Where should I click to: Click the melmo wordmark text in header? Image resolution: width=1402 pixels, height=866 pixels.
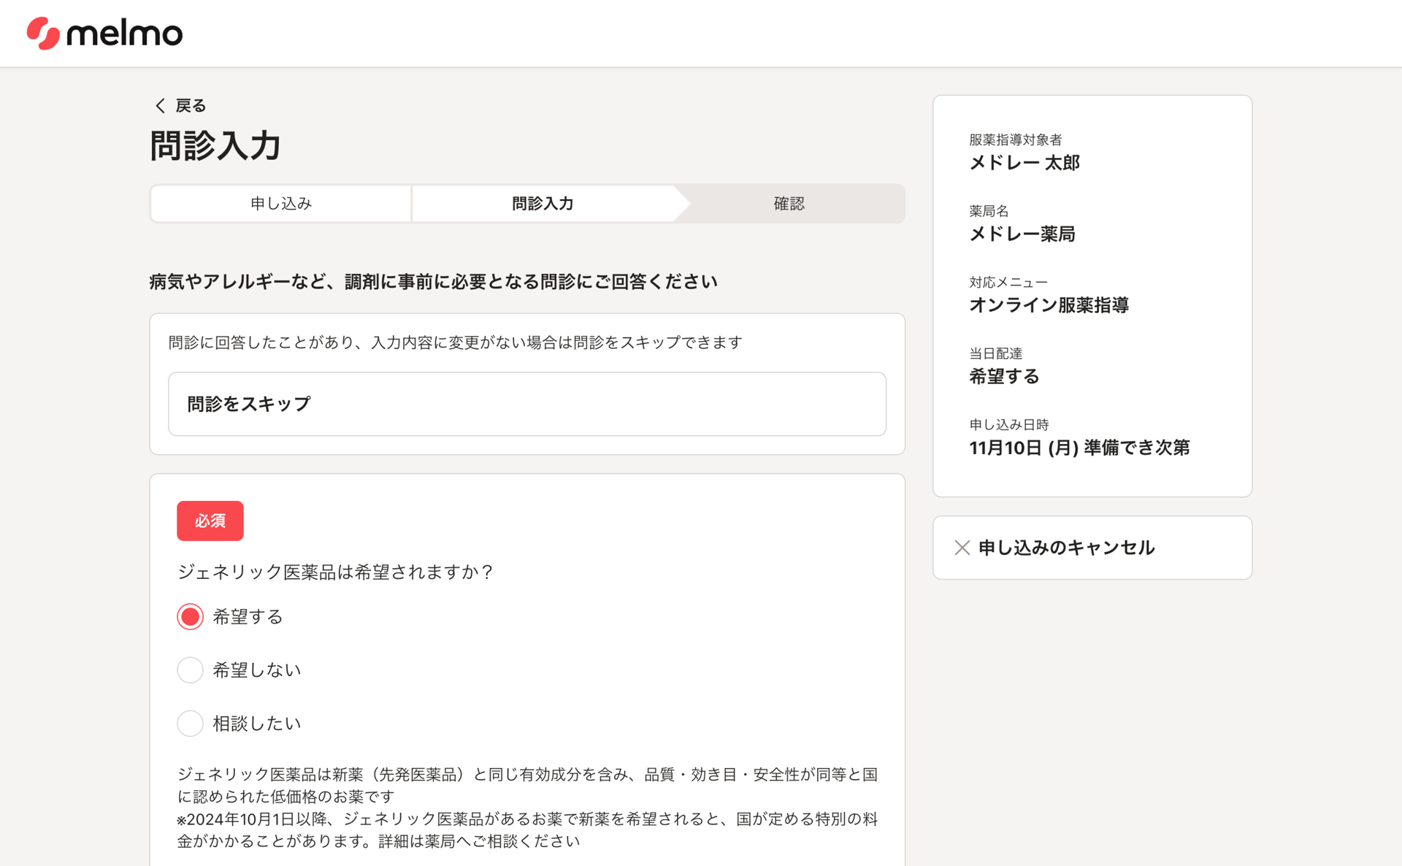pyautogui.click(x=124, y=34)
